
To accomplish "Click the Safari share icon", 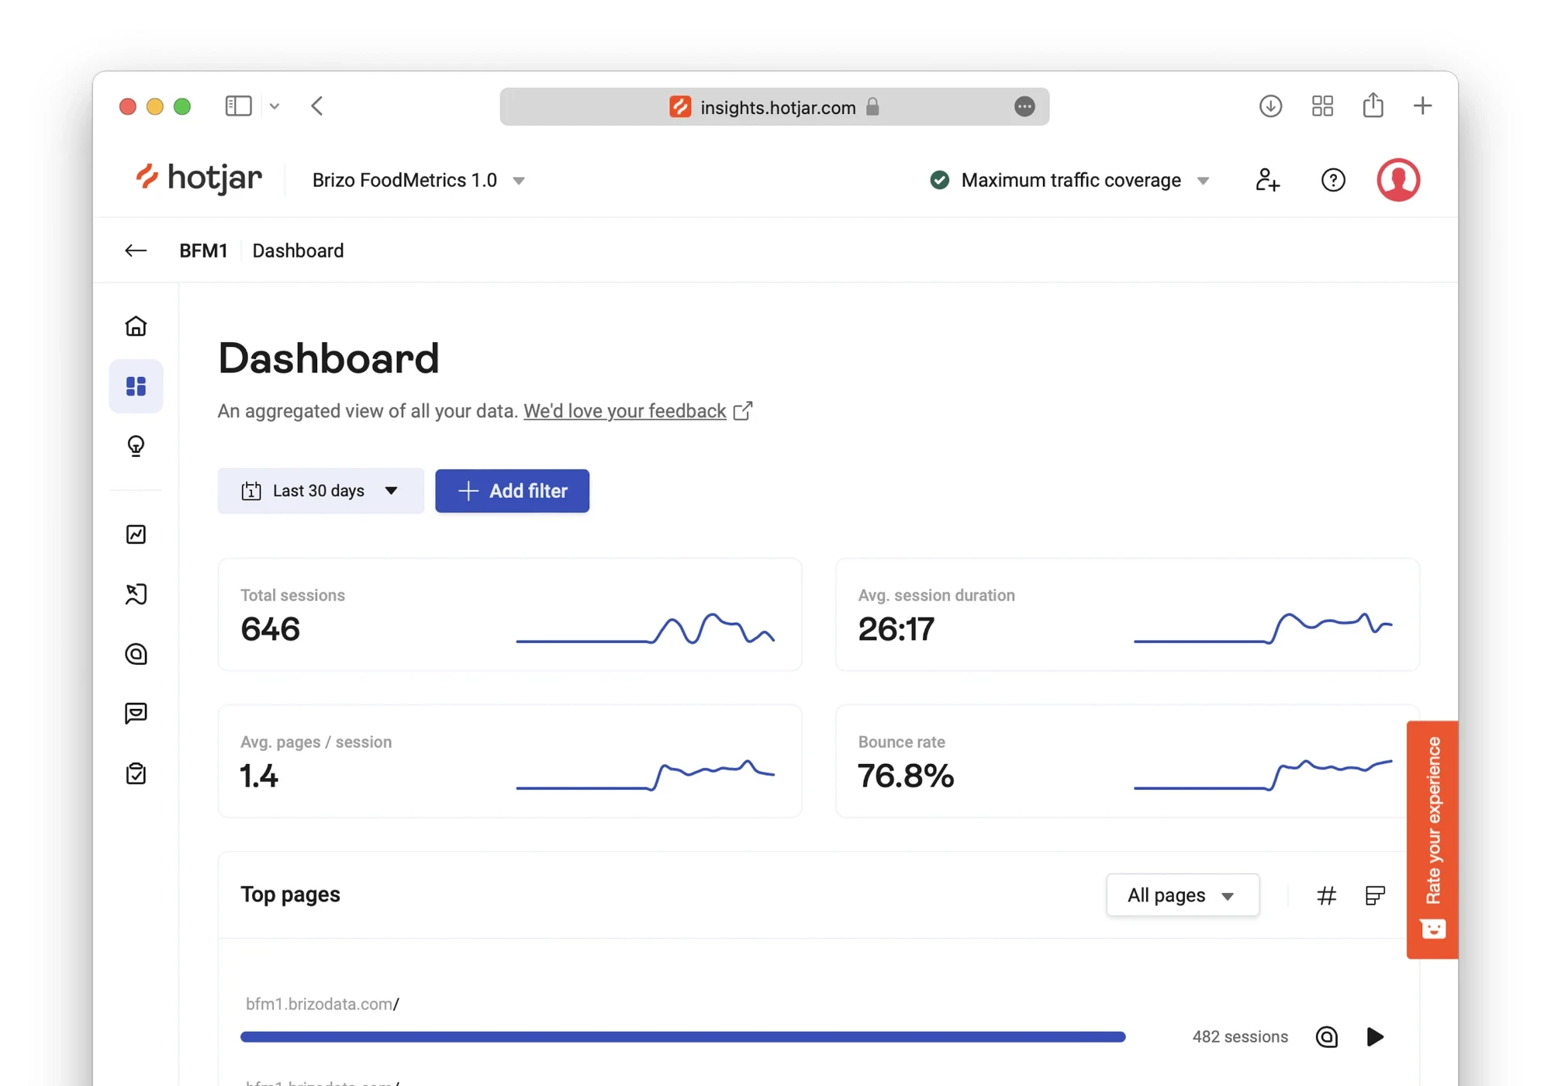I will pos(1373,105).
